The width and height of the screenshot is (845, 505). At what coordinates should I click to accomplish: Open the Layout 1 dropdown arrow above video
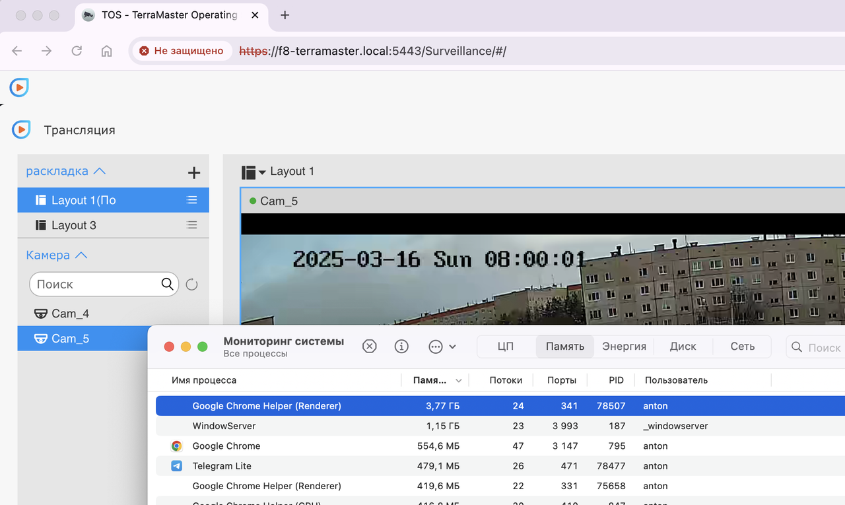point(262,172)
